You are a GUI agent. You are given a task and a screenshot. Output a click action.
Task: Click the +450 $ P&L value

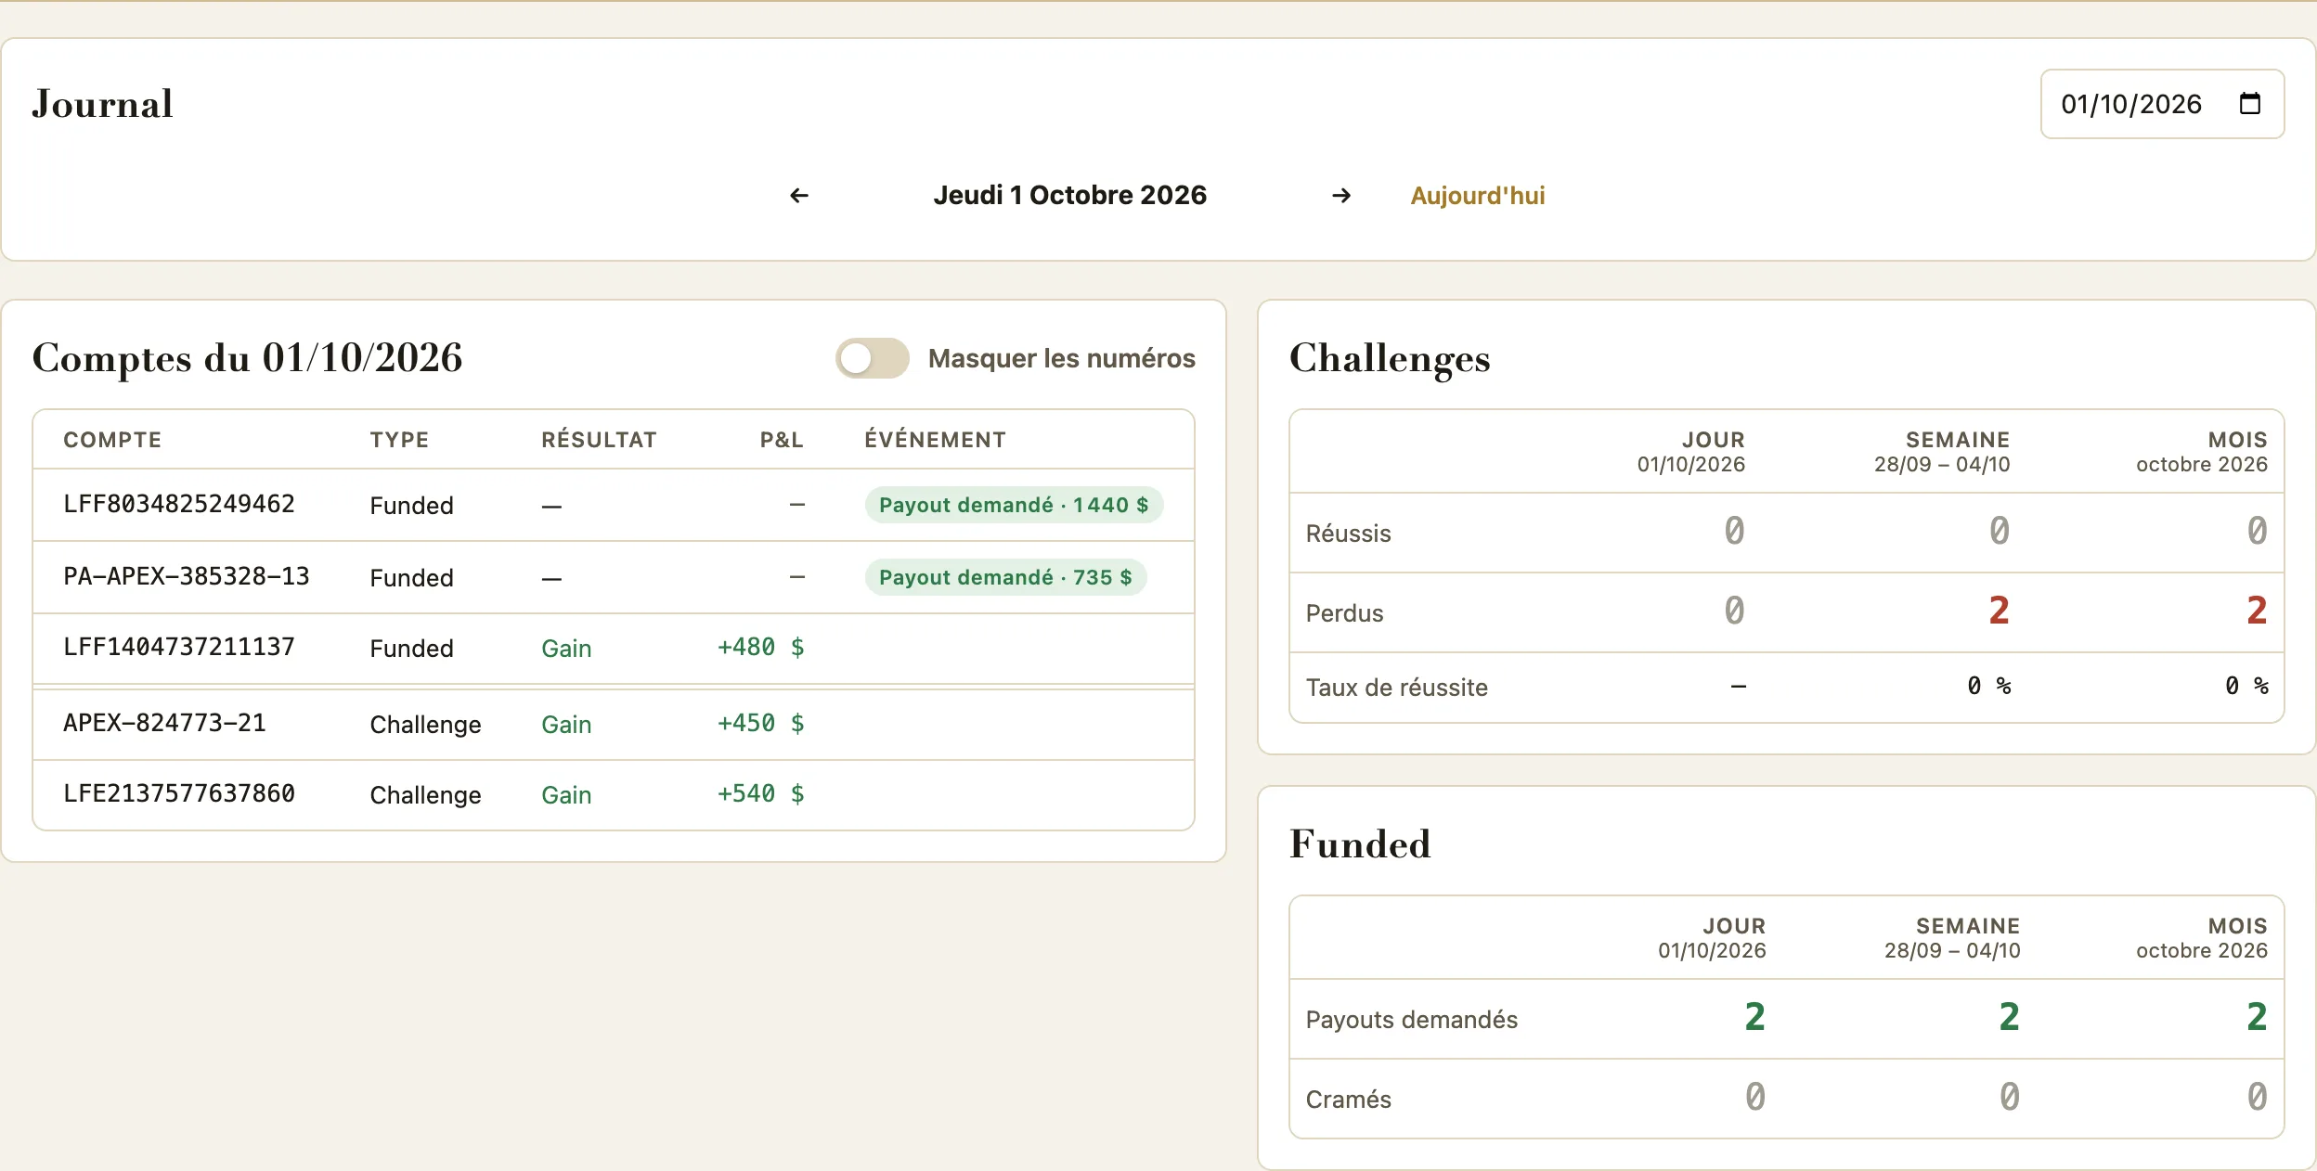click(760, 723)
